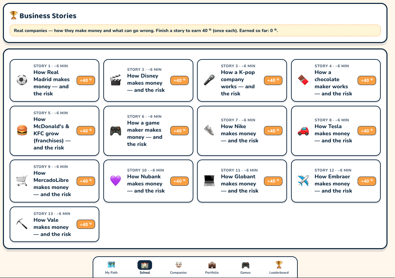Viewport: 395px width, 278px height.
Task: Click +40 badge on Globant story
Action: 273,181
